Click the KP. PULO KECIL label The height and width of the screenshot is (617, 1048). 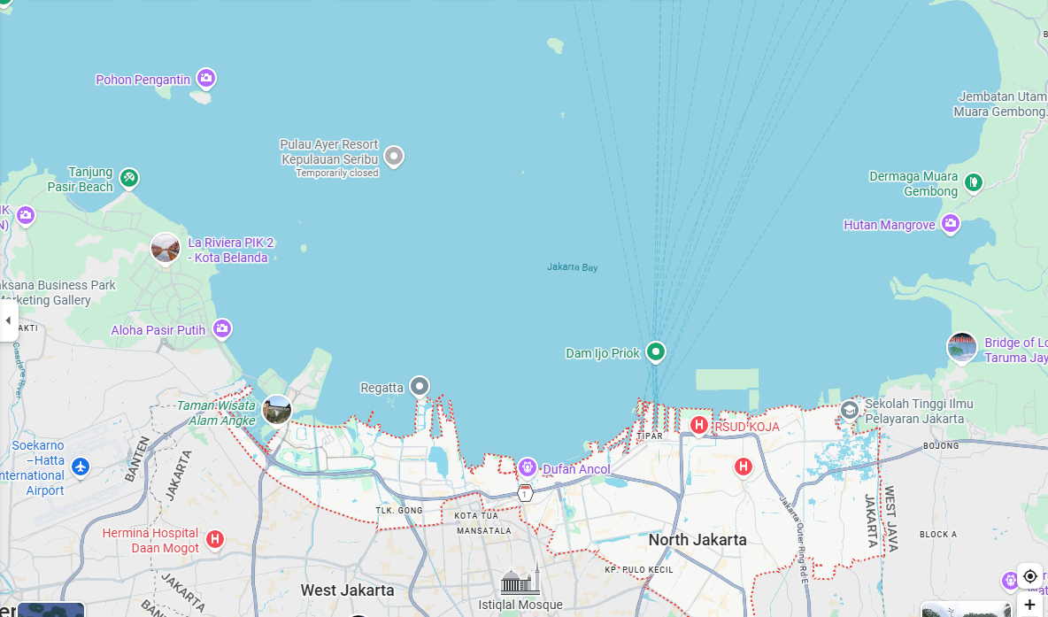[639, 570]
